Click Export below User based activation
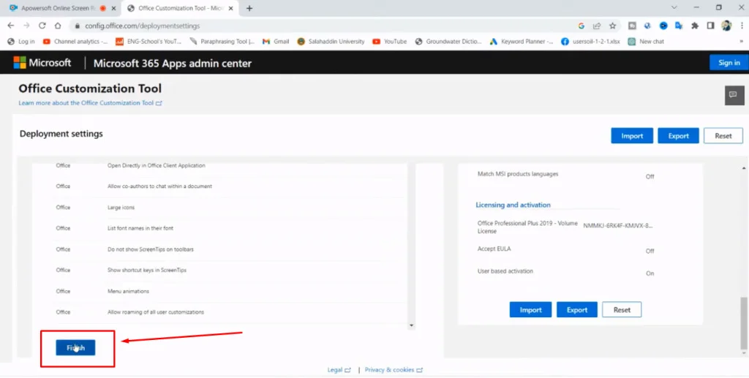Viewport: 749px width, 378px height. pyautogui.click(x=577, y=310)
